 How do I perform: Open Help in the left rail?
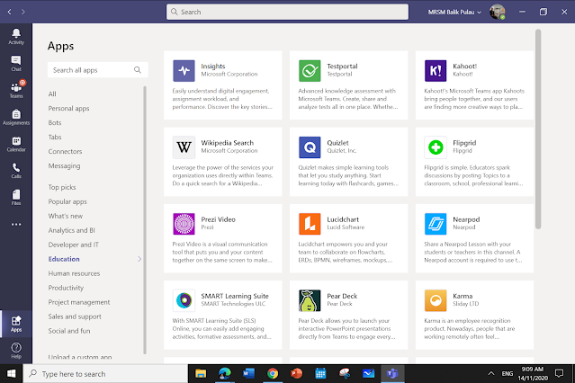(x=16, y=351)
